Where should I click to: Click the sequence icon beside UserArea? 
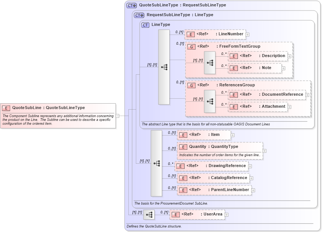point(149,214)
